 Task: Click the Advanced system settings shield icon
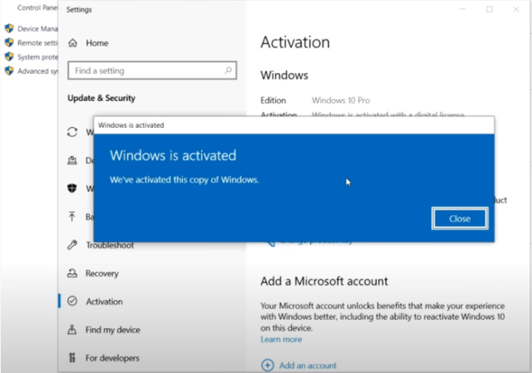(x=9, y=71)
